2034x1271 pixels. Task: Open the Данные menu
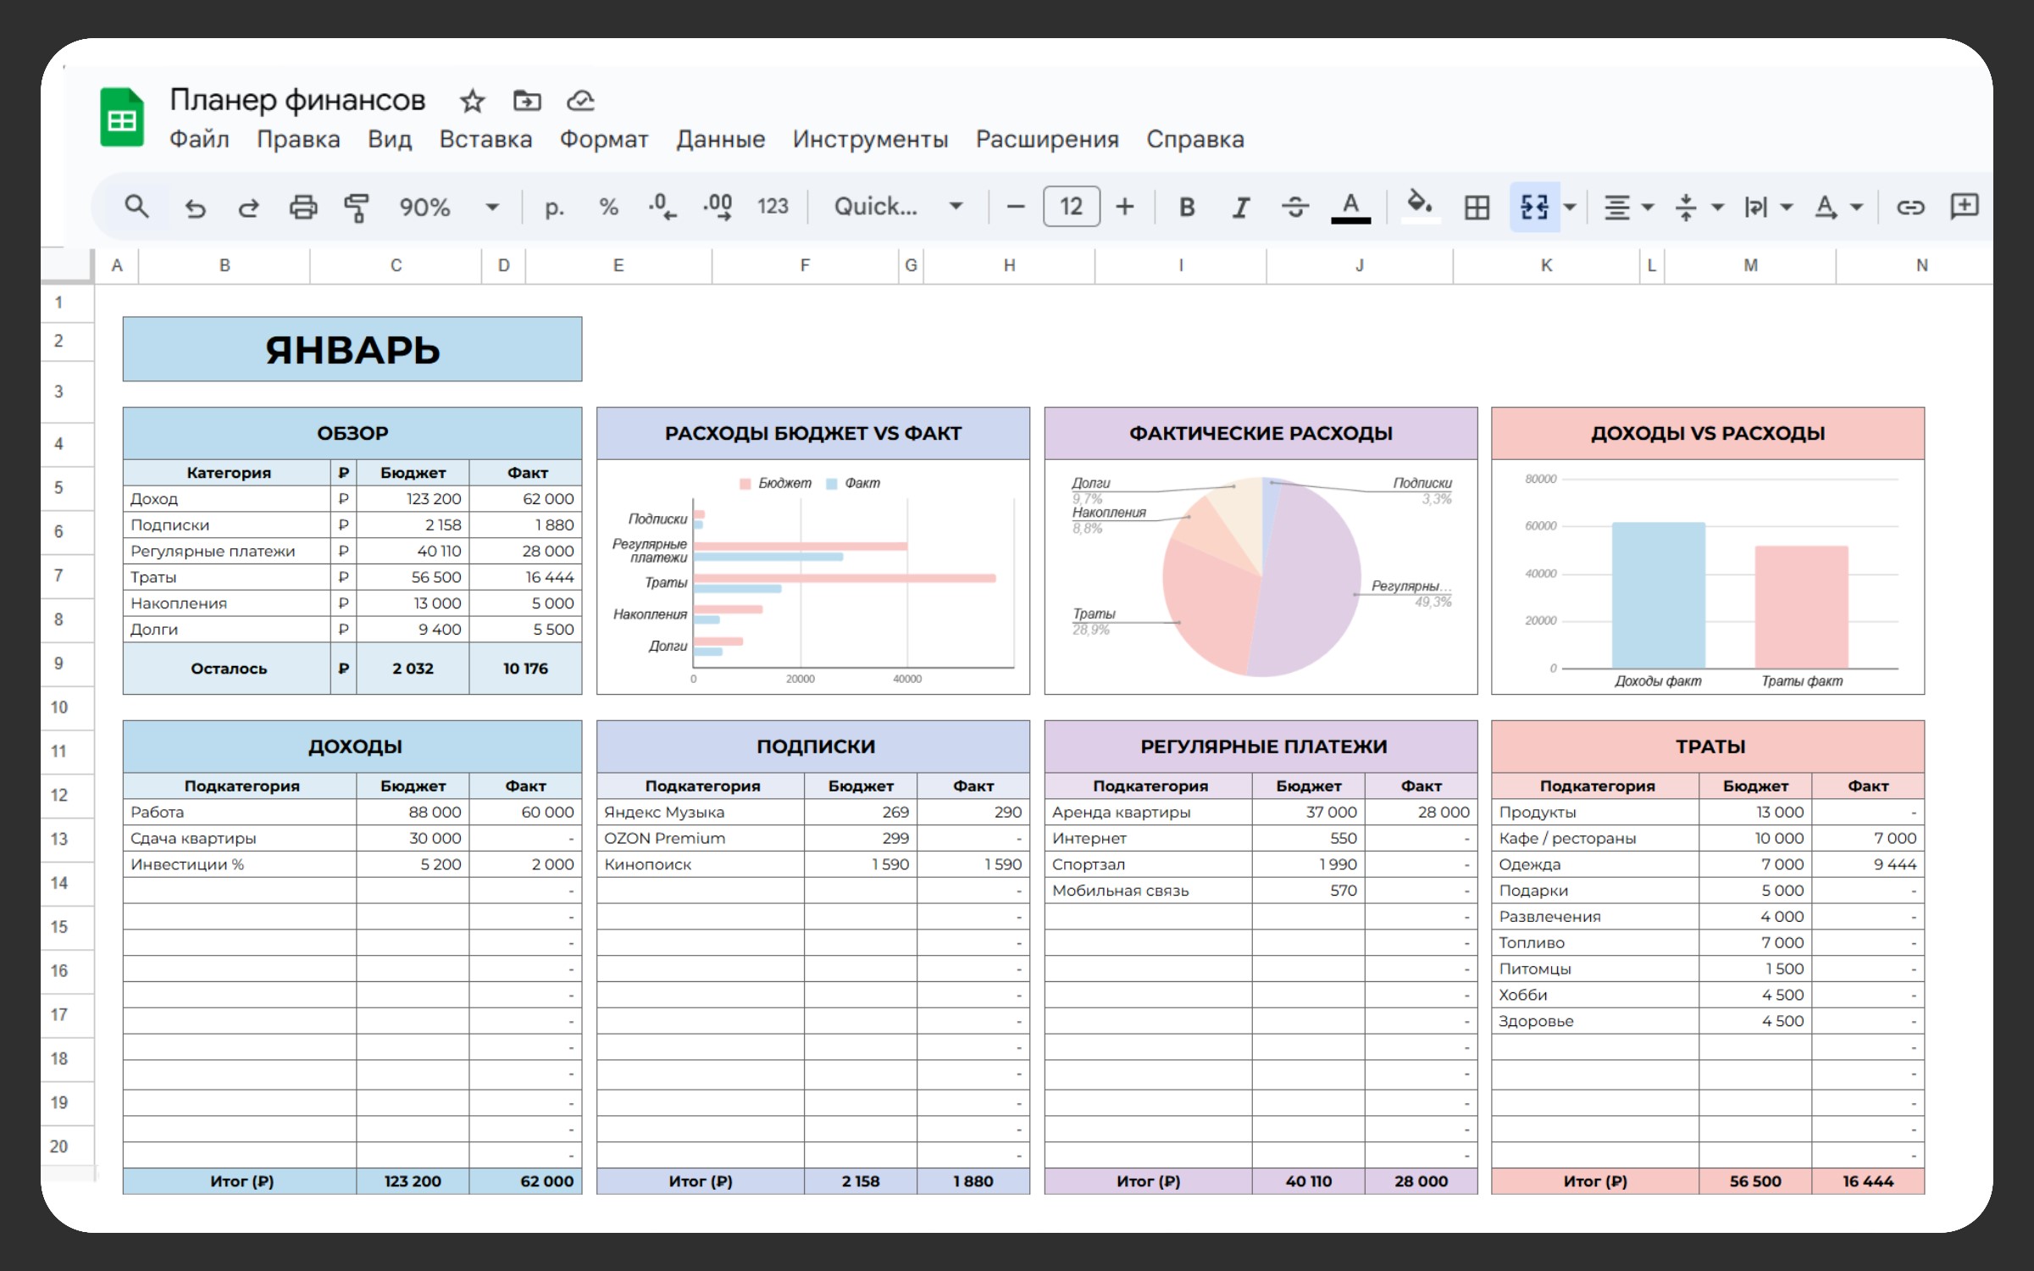(721, 139)
